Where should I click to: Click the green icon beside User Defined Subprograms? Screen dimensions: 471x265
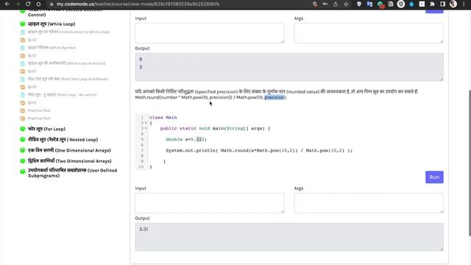23,172
